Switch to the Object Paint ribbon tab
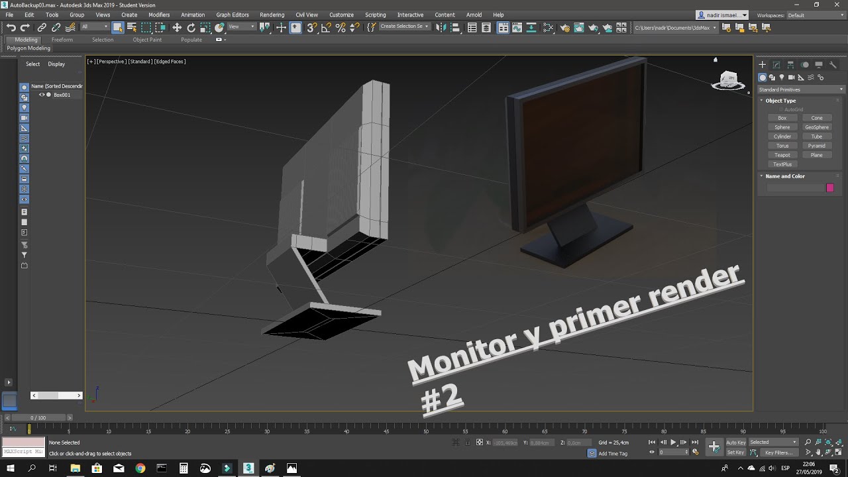The image size is (848, 477). click(x=147, y=40)
